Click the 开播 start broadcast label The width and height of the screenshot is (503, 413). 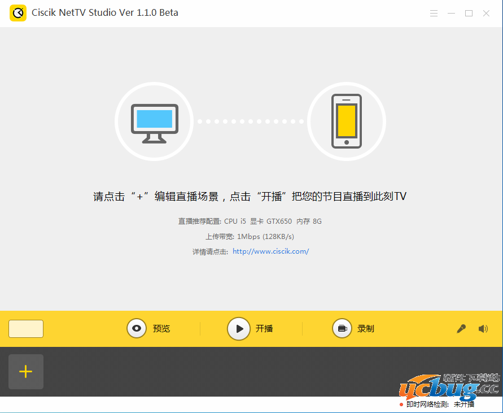[x=264, y=329]
